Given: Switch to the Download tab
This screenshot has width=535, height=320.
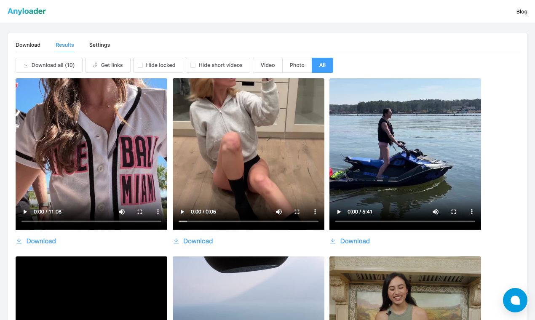Looking at the screenshot, I should 28,45.
